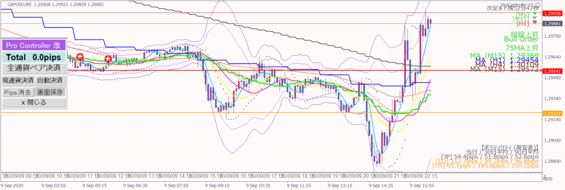Click the M15 green down-arrow icon
This screenshot has height=190, width=565.
(535, 17)
